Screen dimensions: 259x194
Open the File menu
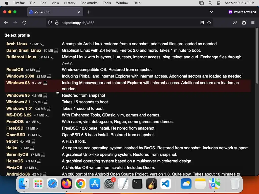click(32, 3)
